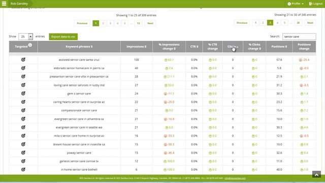Click 'Rob Gandley' user name in header
This screenshot has height=183, width=325.
point(19,4)
